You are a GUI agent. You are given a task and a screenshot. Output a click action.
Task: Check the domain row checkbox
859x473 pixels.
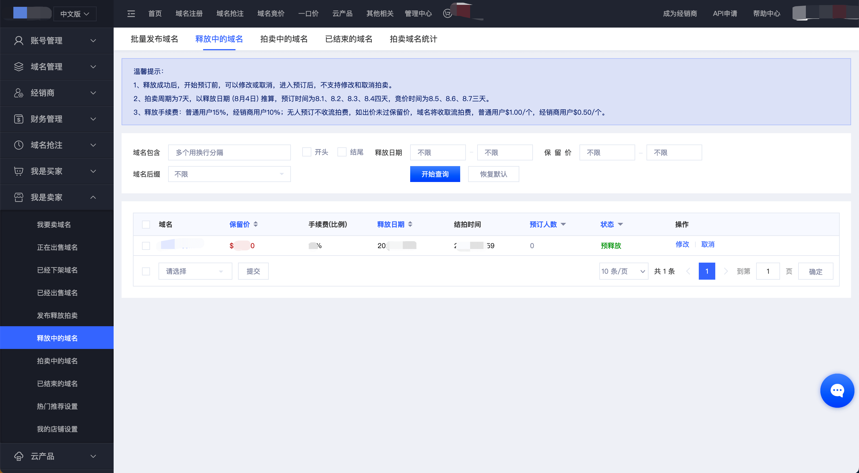146,246
